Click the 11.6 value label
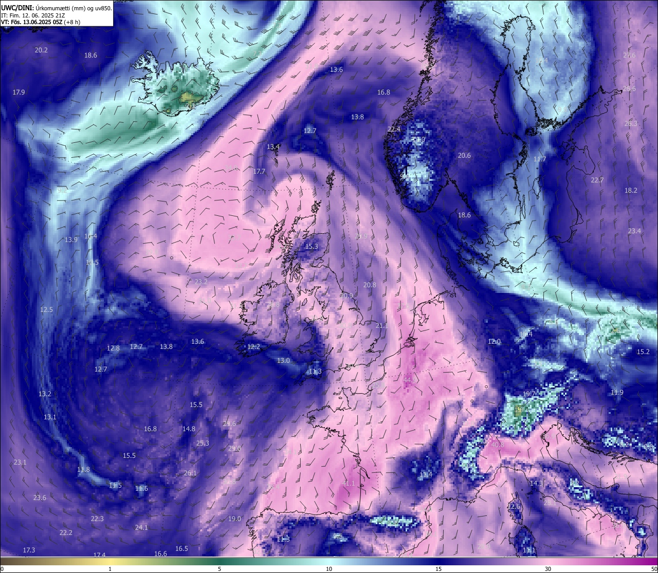 click(141, 488)
